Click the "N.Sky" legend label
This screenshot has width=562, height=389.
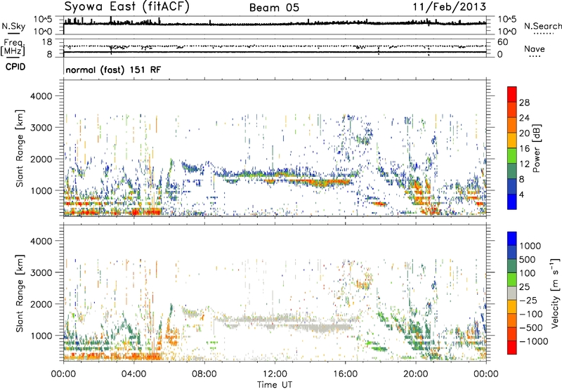click(x=13, y=26)
